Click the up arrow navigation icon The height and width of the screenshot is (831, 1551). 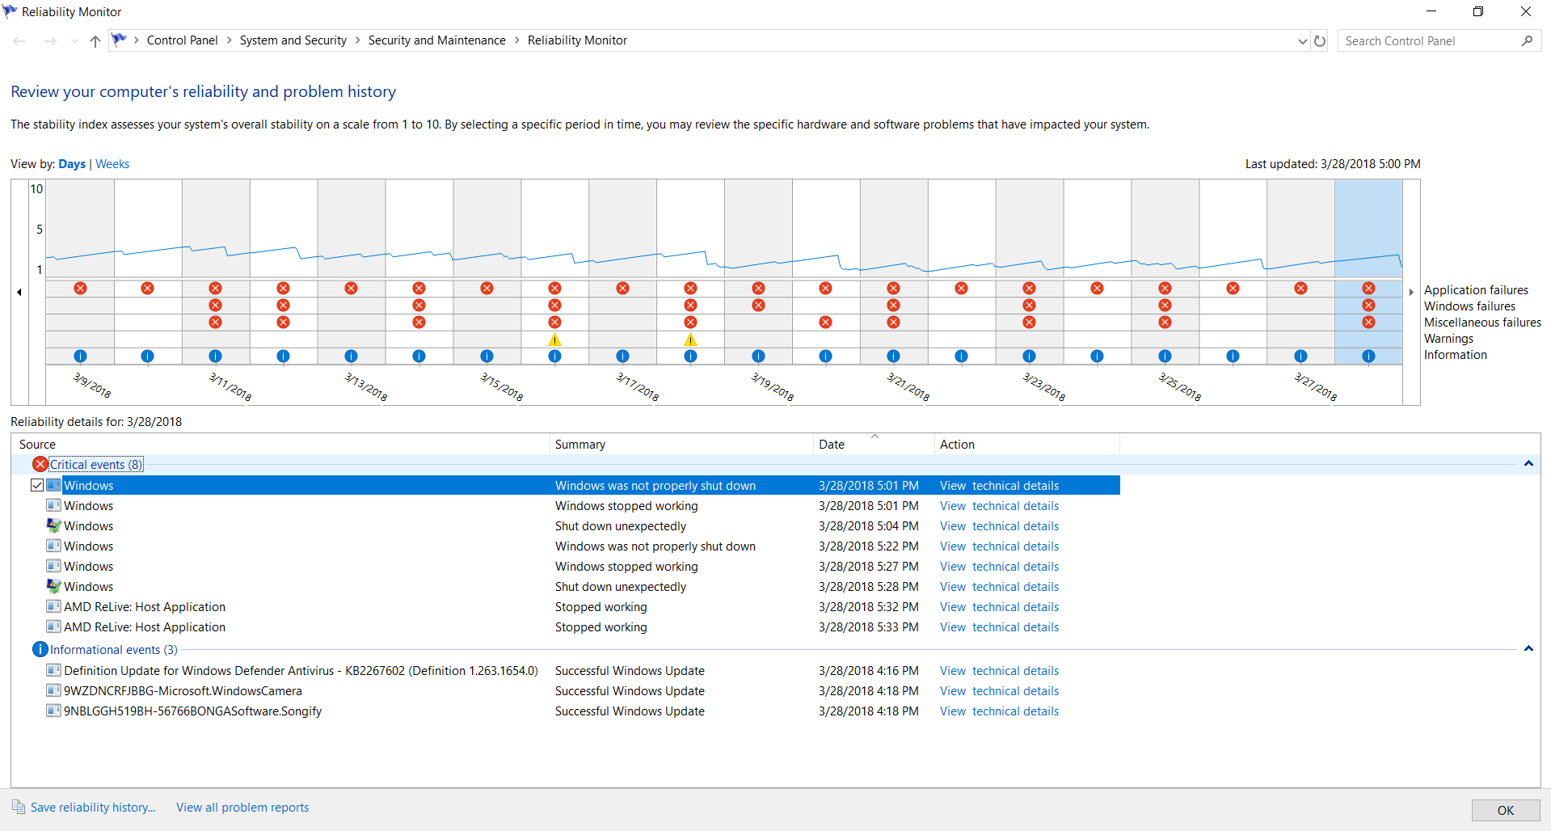pyautogui.click(x=95, y=41)
